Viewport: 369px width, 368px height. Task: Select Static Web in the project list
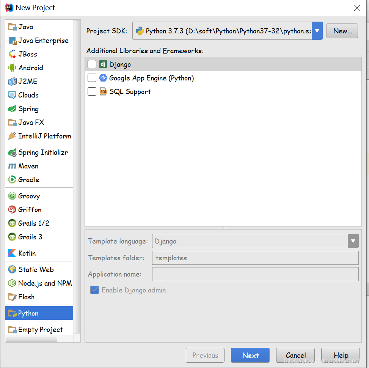coord(36,270)
